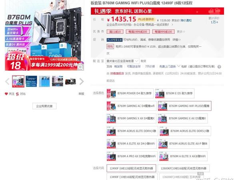Screen dimensions: 240x180
Task: Click the magnifier icon on product image
Action: click(x=80, y=67)
